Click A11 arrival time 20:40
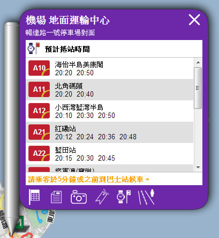This screenshot has width=219, height=238. [85, 94]
